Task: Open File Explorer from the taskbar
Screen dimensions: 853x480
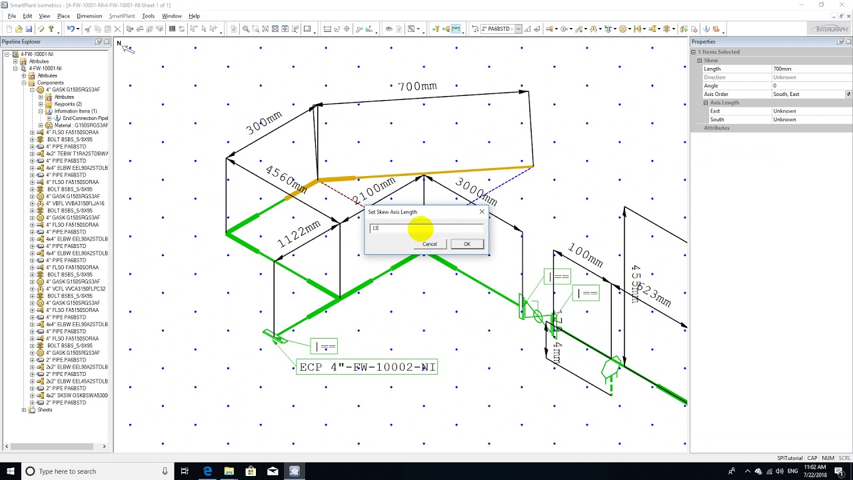Action: coord(229,471)
